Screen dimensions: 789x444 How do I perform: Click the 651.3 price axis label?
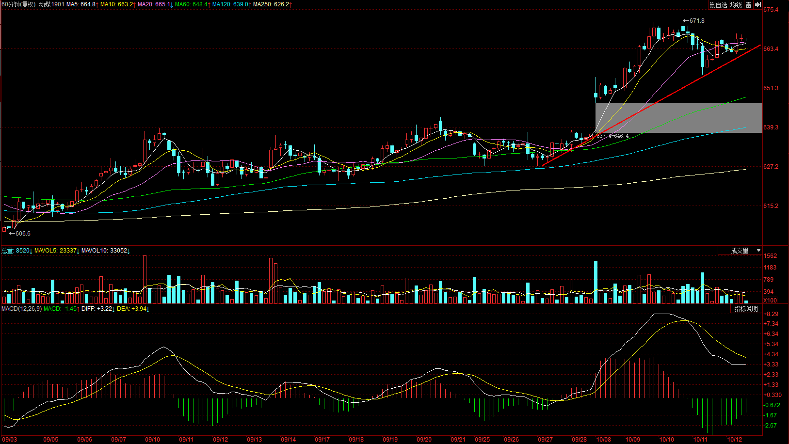click(771, 88)
